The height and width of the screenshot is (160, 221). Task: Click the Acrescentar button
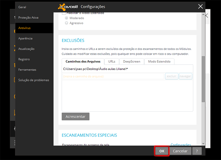tap(75, 116)
